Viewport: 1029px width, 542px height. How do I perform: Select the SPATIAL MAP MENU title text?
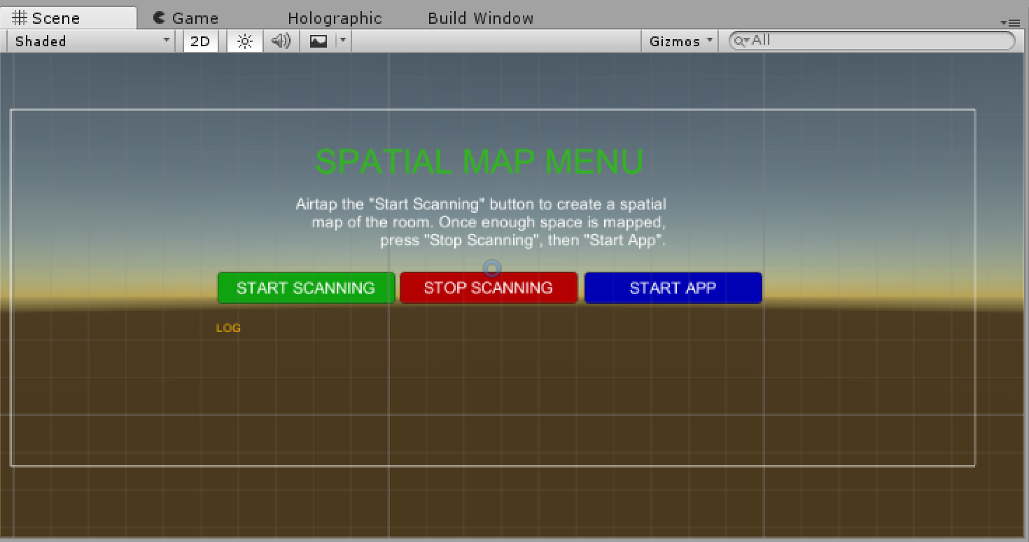coord(479,162)
